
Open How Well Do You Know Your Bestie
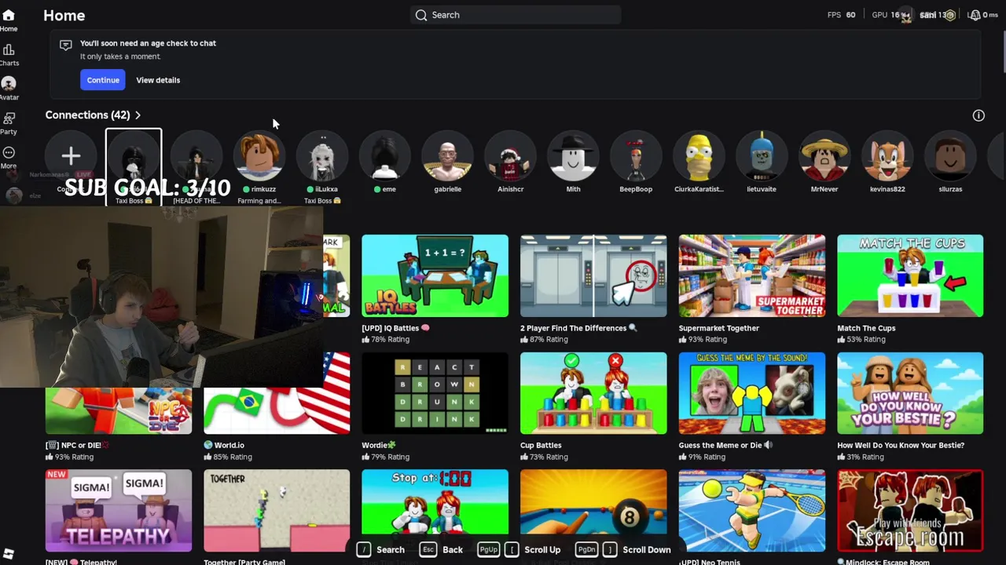point(910,393)
